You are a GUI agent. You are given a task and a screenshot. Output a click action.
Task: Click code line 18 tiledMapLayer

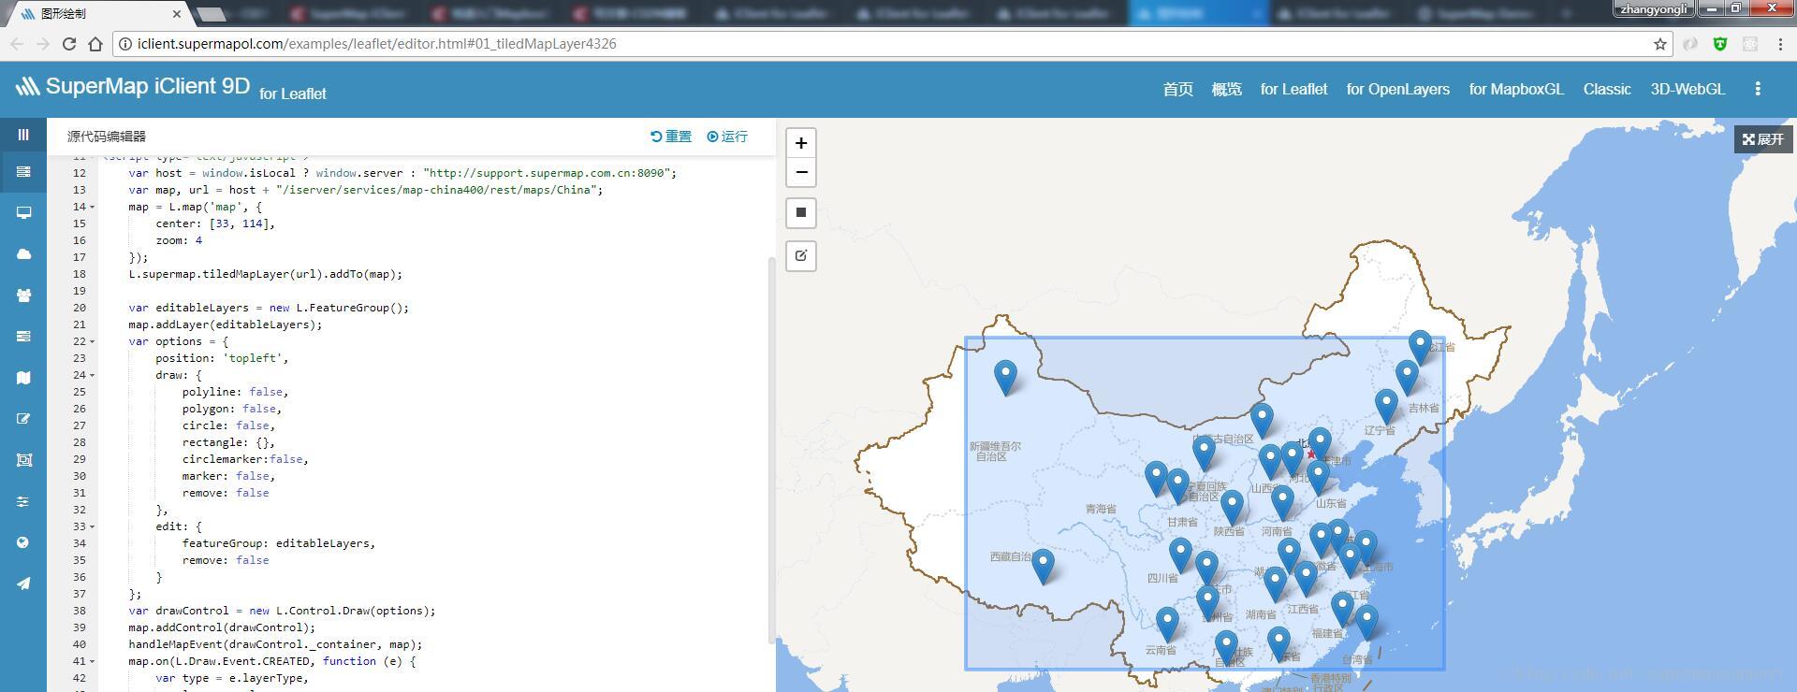click(x=265, y=274)
